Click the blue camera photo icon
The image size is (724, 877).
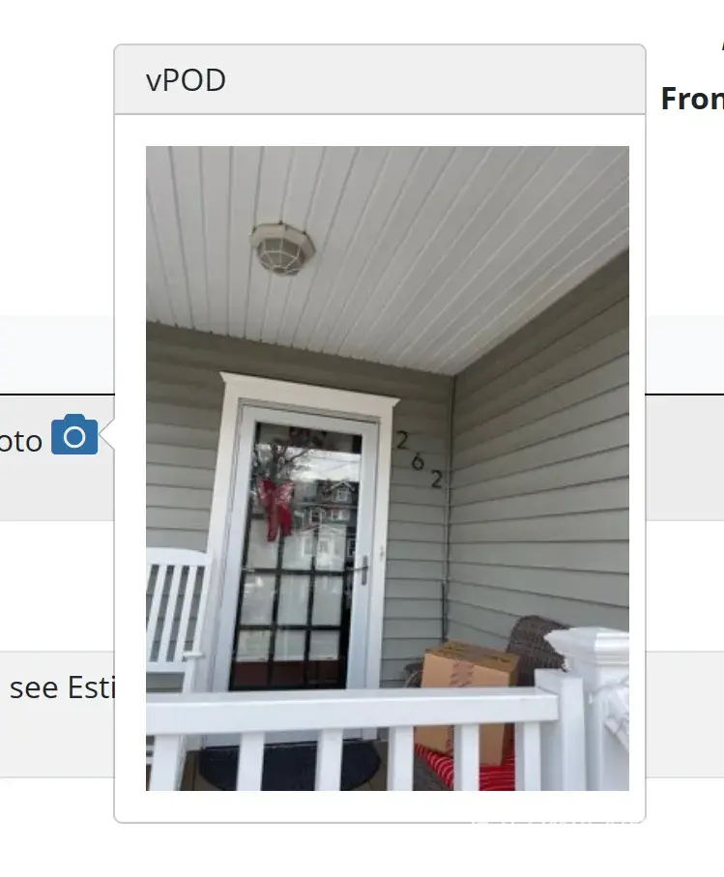pyautogui.click(x=74, y=434)
